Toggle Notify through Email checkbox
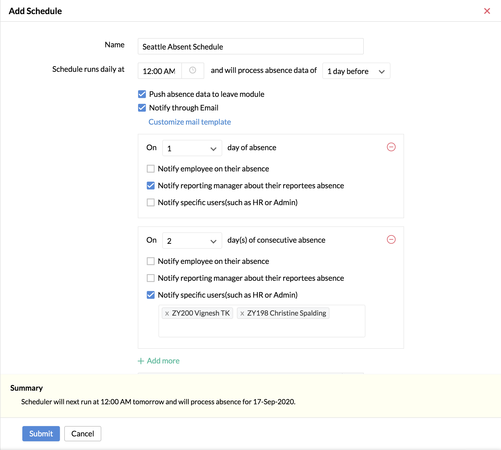This screenshot has height=450, width=501. [x=142, y=108]
